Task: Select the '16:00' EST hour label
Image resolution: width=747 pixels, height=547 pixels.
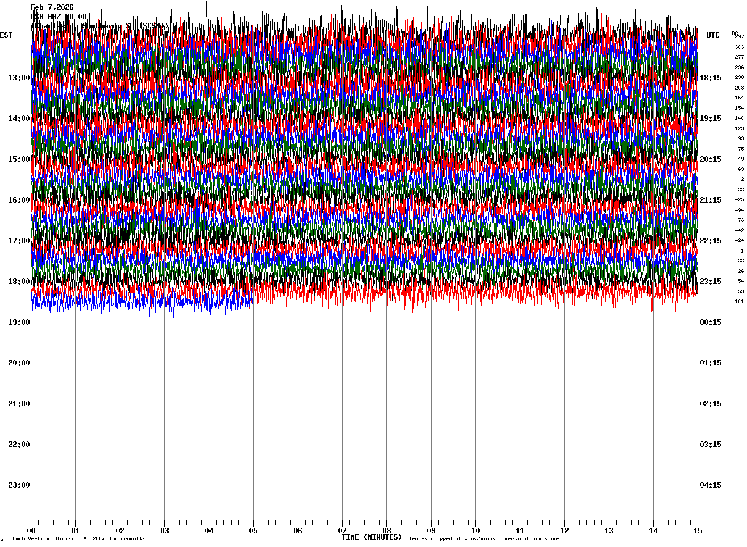Action: click(19, 200)
